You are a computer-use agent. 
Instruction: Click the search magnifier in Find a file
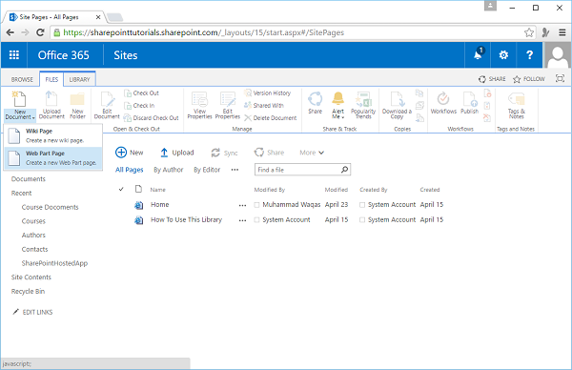pyautogui.click(x=344, y=170)
